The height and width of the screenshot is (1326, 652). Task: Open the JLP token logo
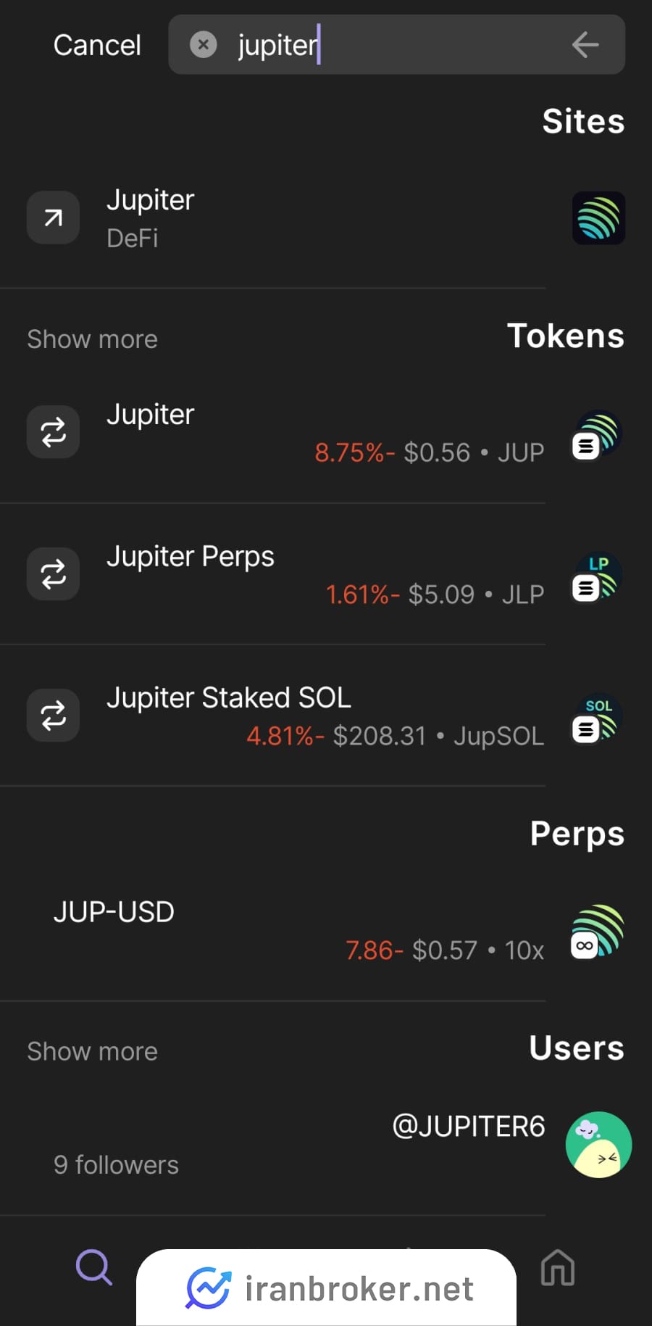click(598, 577)
